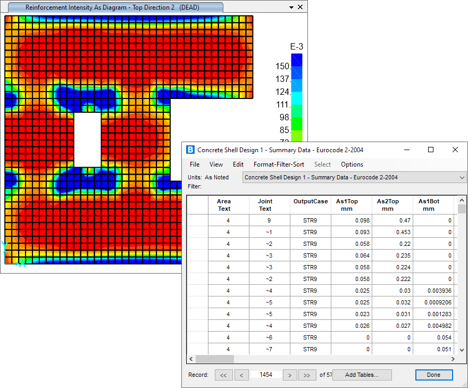
Task: Go to next record button
Action: [x=289, y=375]
